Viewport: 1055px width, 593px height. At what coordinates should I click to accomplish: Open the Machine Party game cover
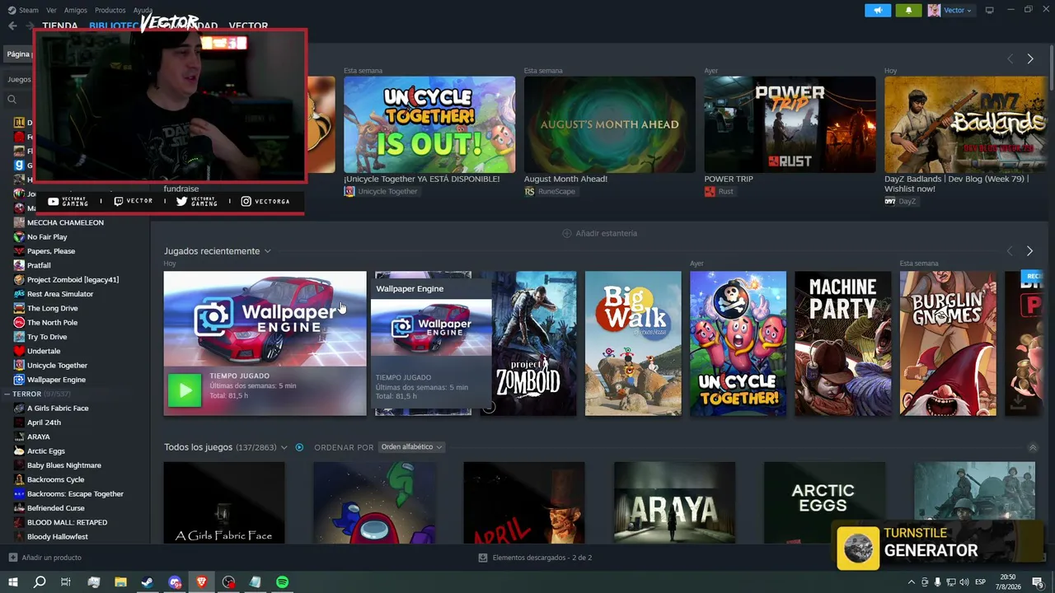pyautogui.click(x=842, y=343)
